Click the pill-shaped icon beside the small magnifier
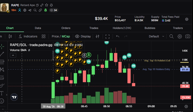Image resolution: width=193 pixels, height=112 pixels. tap(40, 10)
